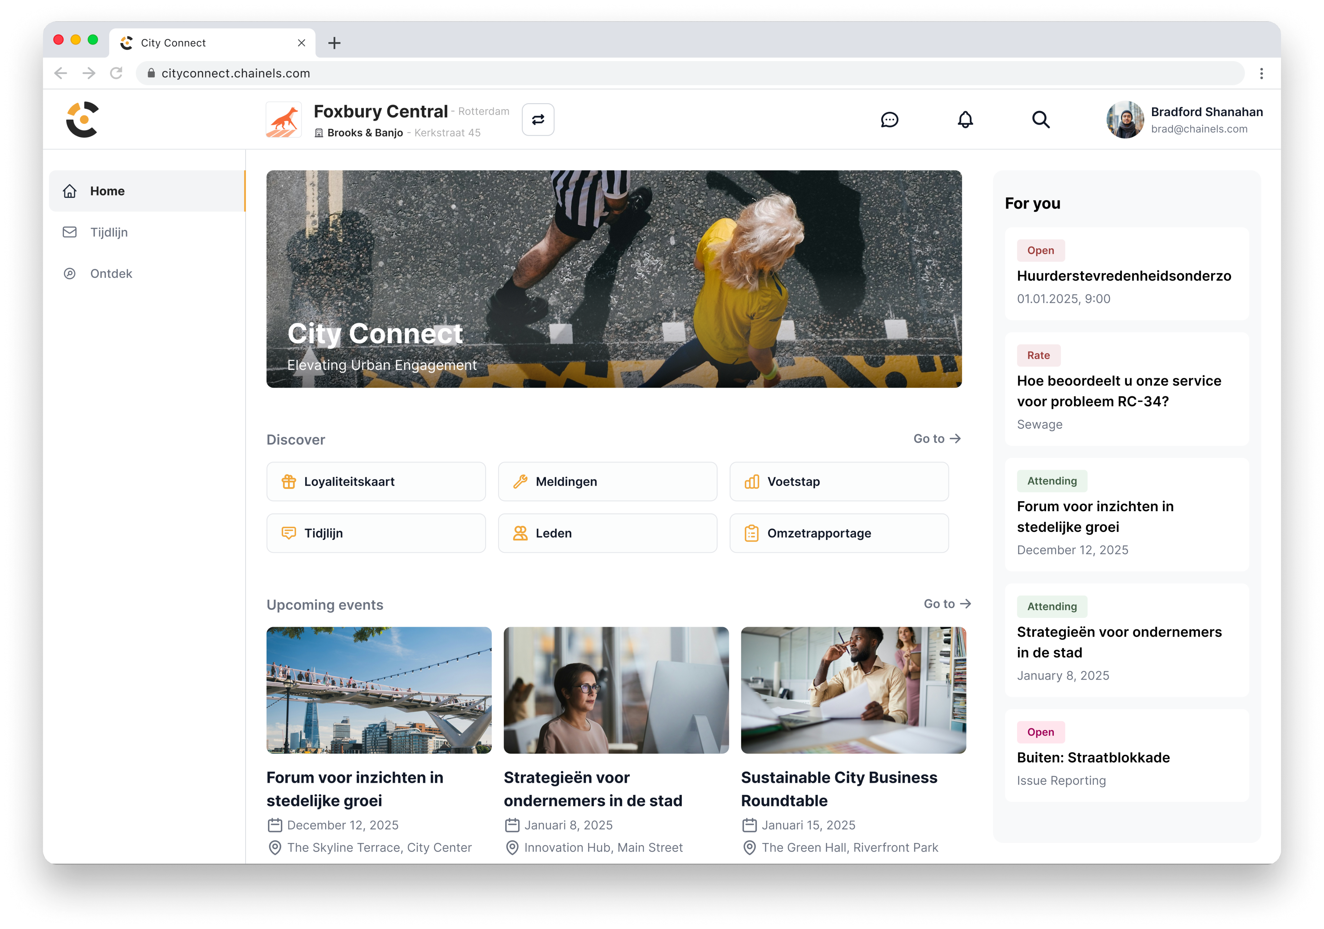Image resolution: width=1324 pixels, height=929 pixels.
Task: Select Home in the sidebar
Action: point(107,191)
